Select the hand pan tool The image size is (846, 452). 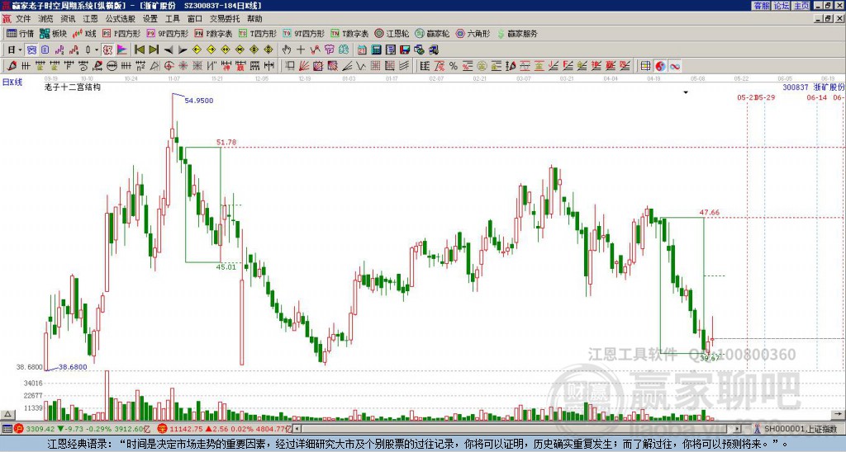pos(287,50)
